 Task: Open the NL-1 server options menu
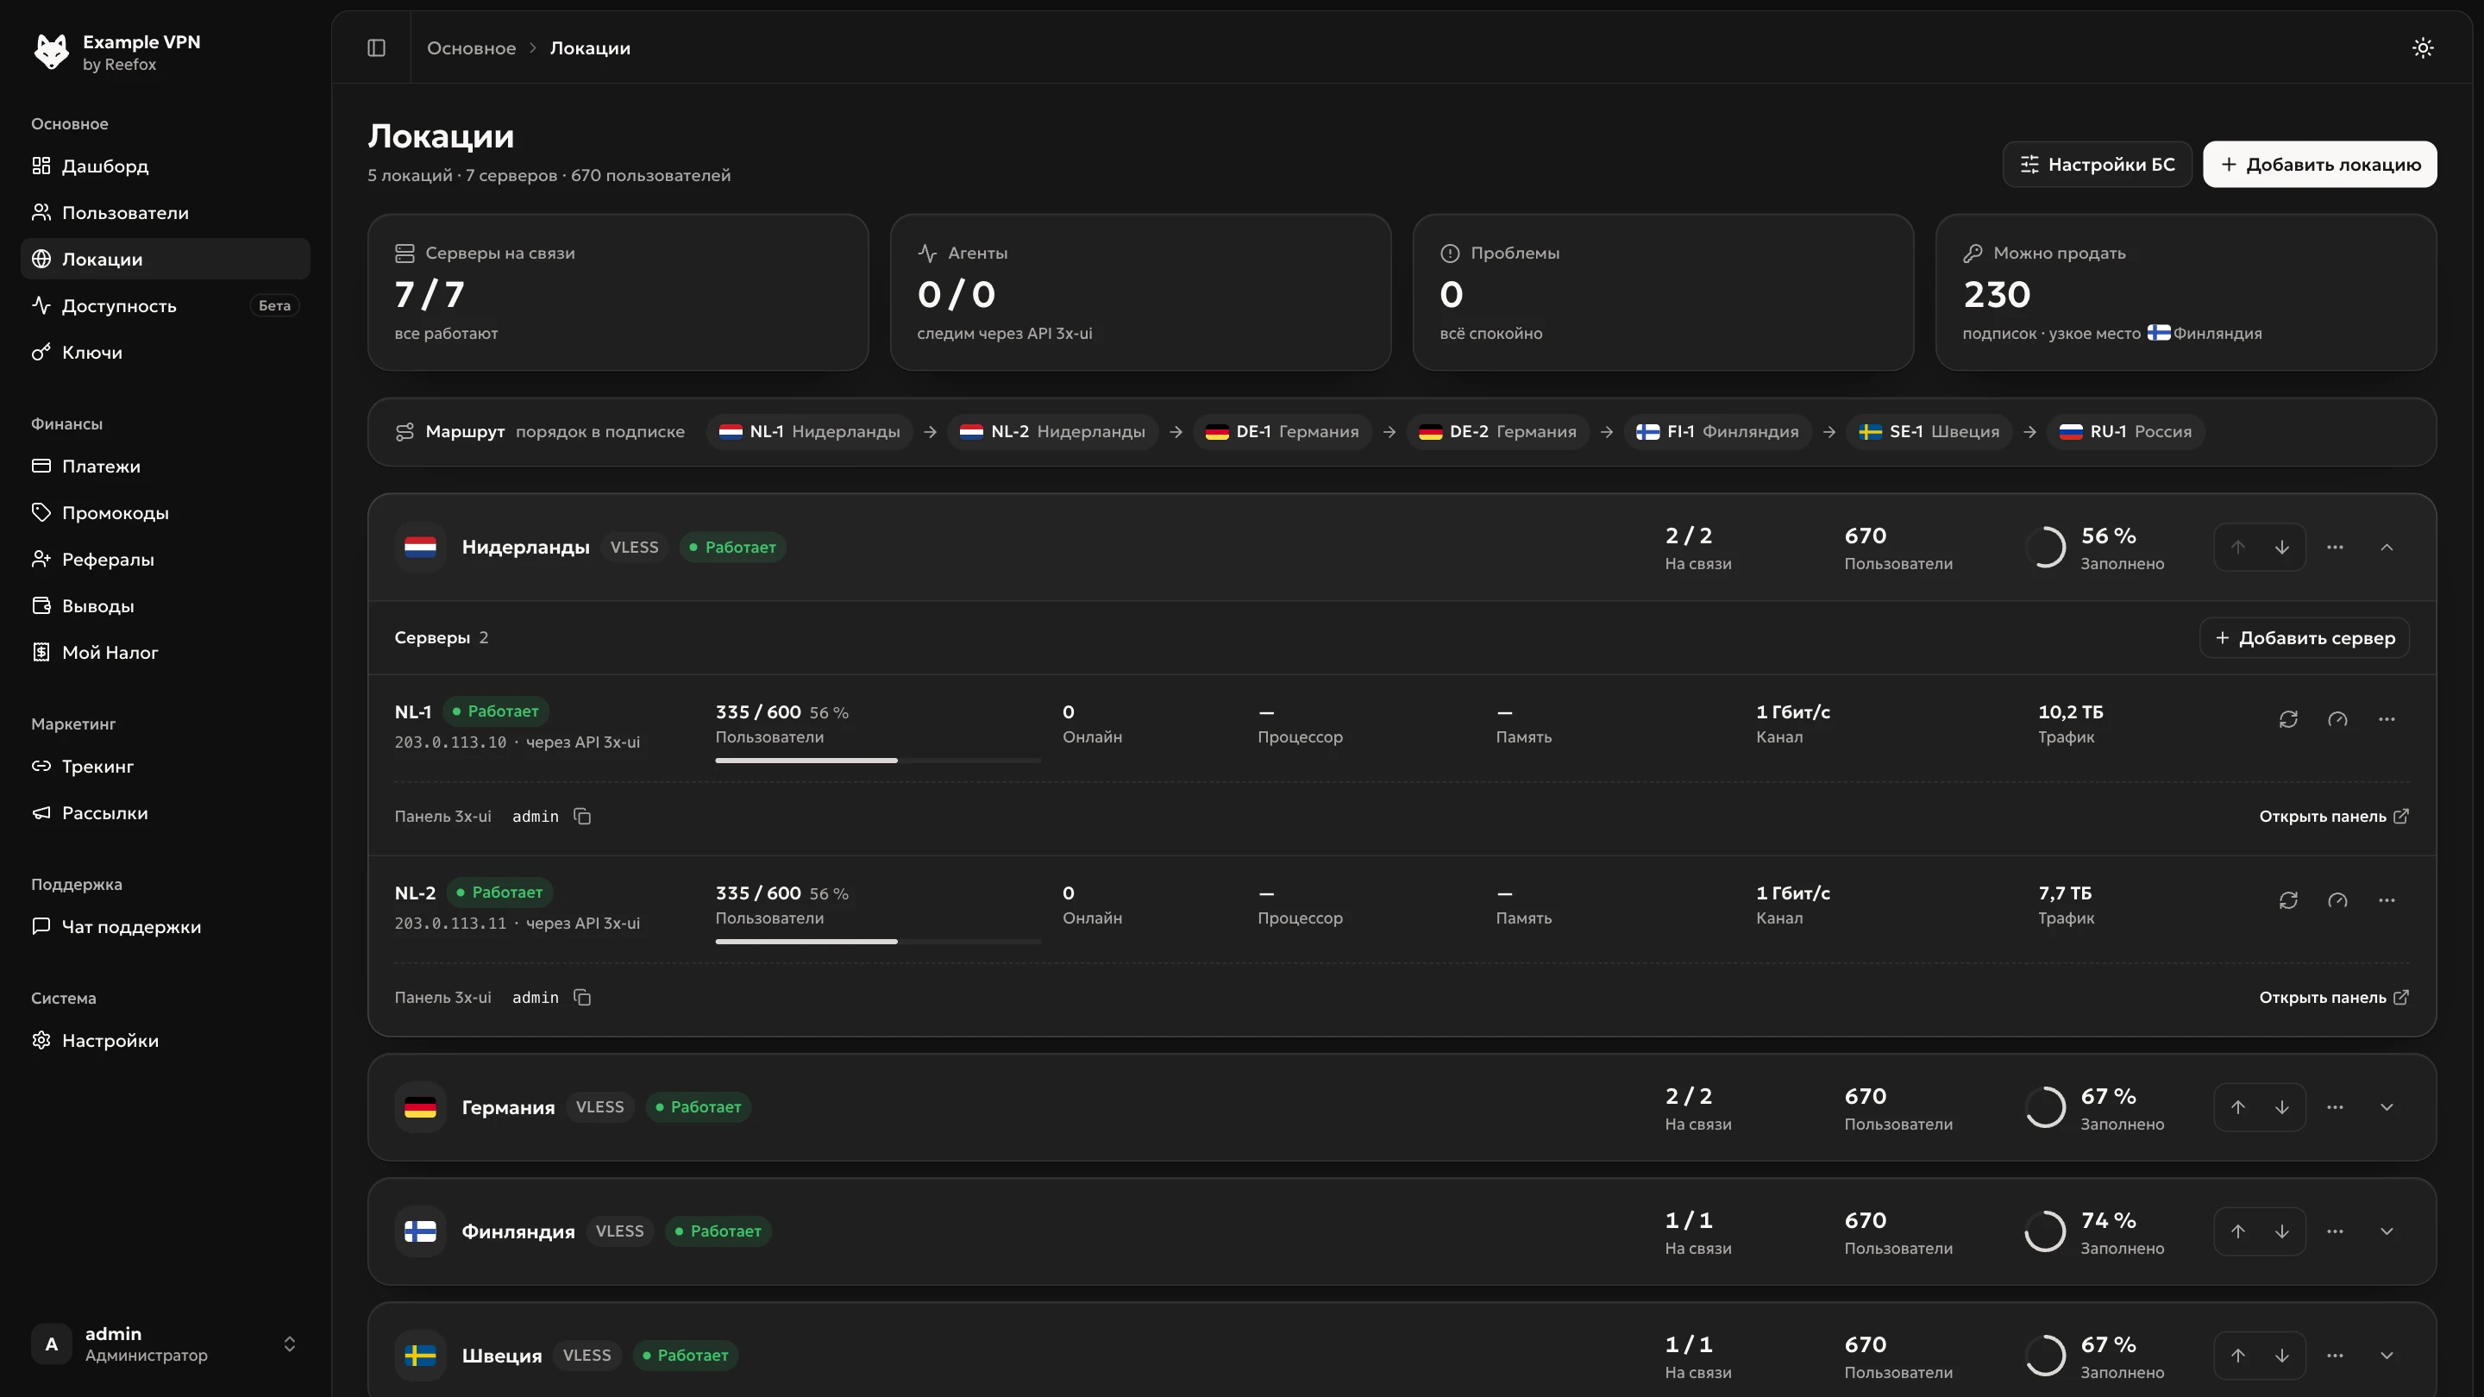coord(2387,719)
